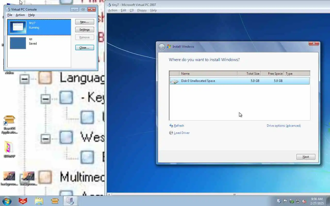Open CD menu in the tiny7 window
Screen dimensions: 330x206
(x=132, y=10)
